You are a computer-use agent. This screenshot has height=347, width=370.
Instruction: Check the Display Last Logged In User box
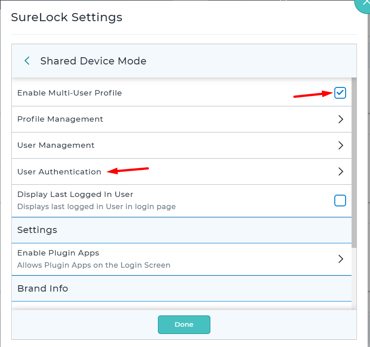coord(340,201)
